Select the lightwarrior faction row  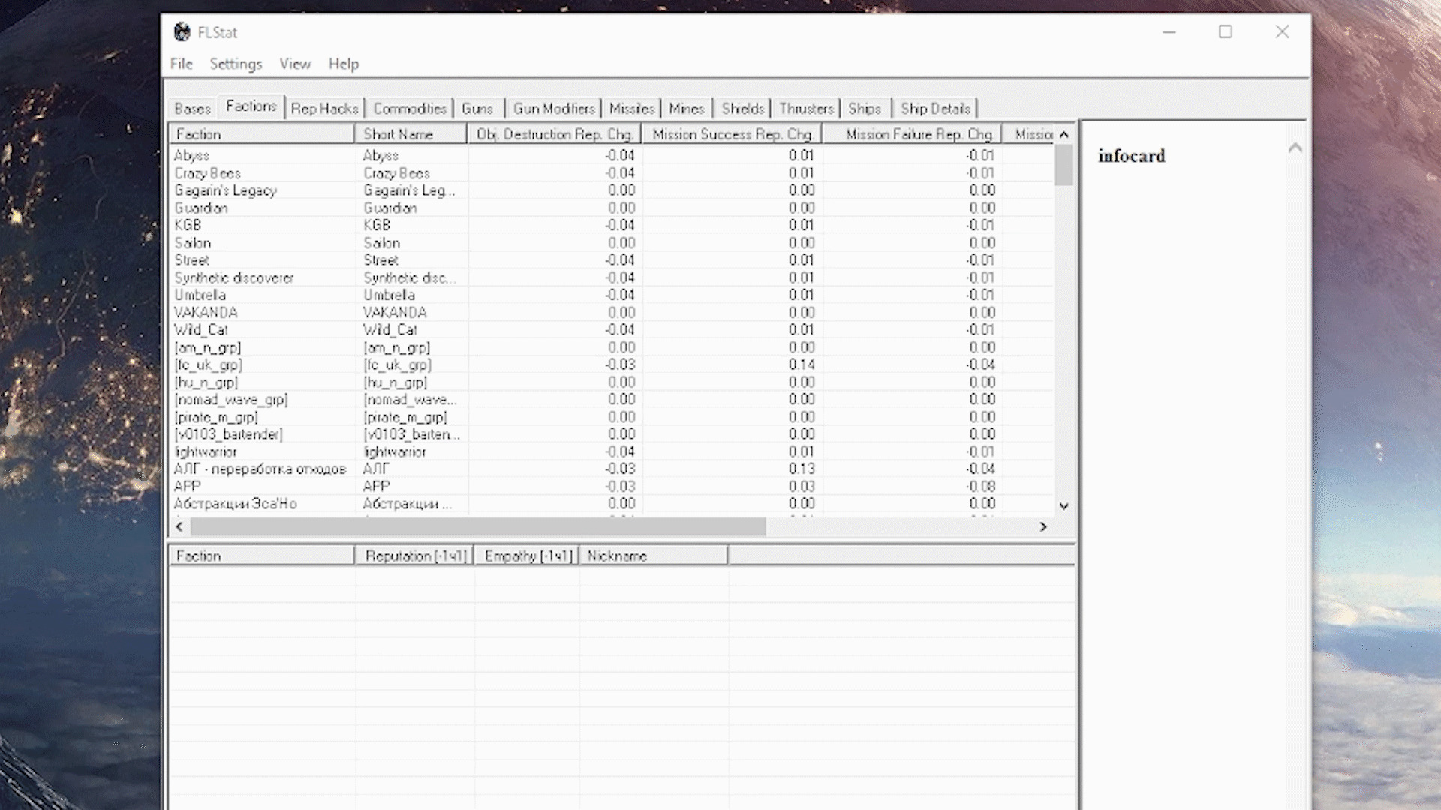pyautogui.click(x=612, y=451)
